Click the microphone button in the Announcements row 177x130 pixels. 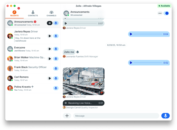click(56, 23)
